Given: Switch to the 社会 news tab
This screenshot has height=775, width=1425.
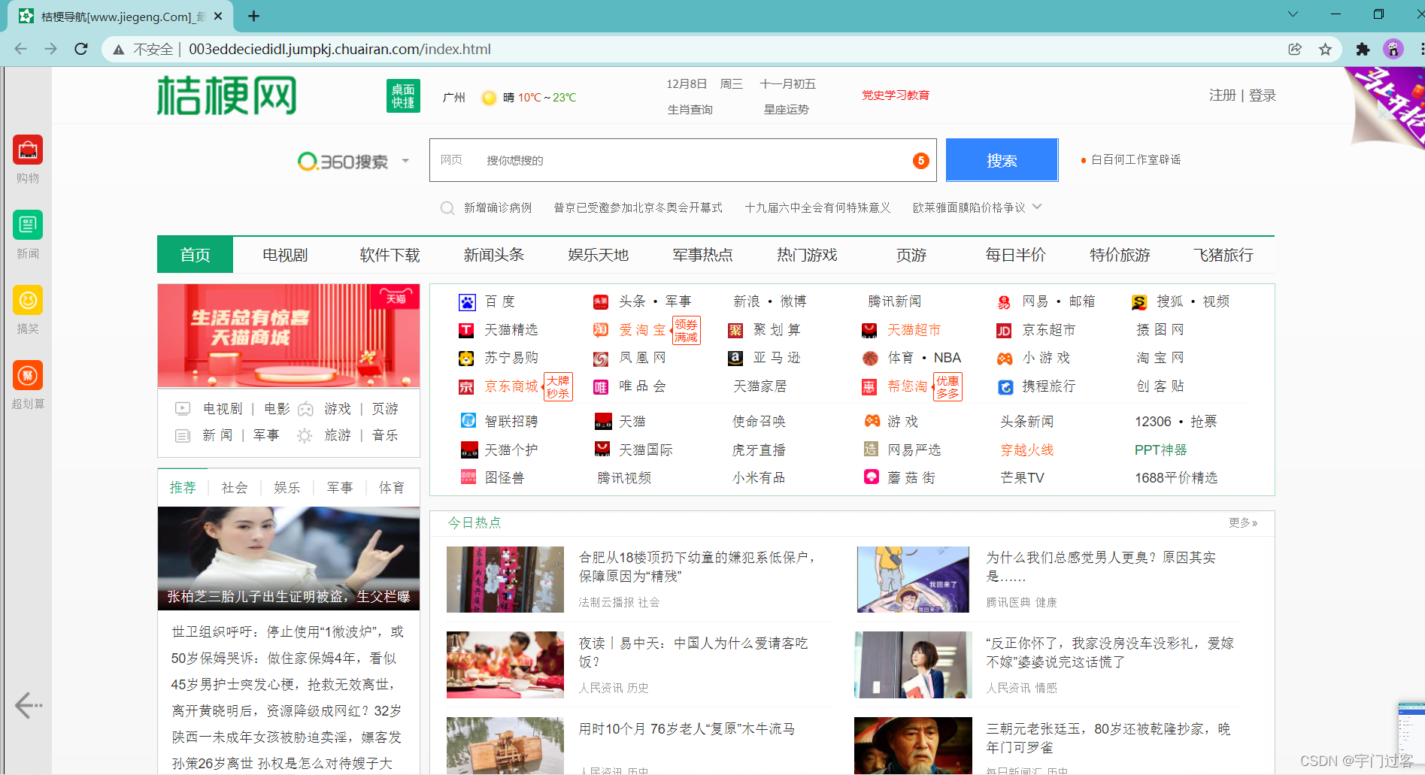Looking at the screenshot, I should [x=235, y=488].
